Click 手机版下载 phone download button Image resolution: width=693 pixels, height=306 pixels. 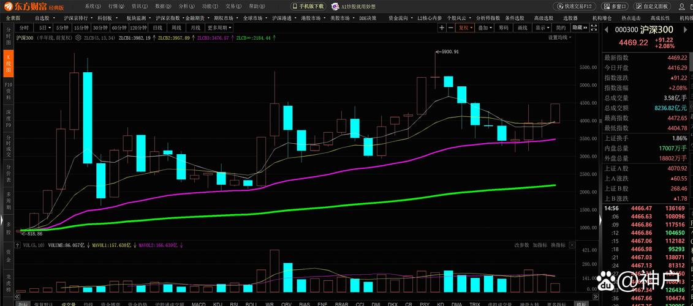pyautogui.click(x=308, y=6)
